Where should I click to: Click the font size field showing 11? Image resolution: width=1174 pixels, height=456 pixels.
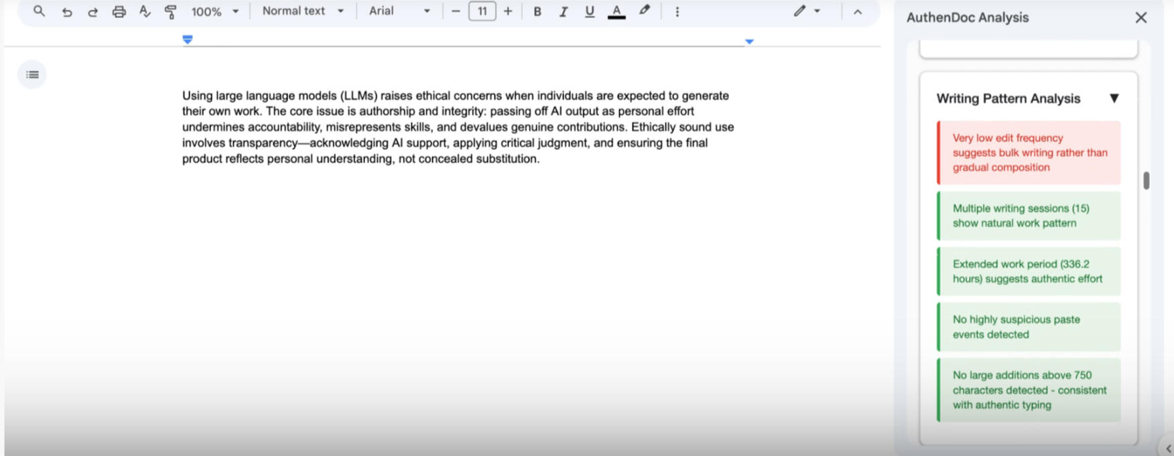click(x=482, y=11)
